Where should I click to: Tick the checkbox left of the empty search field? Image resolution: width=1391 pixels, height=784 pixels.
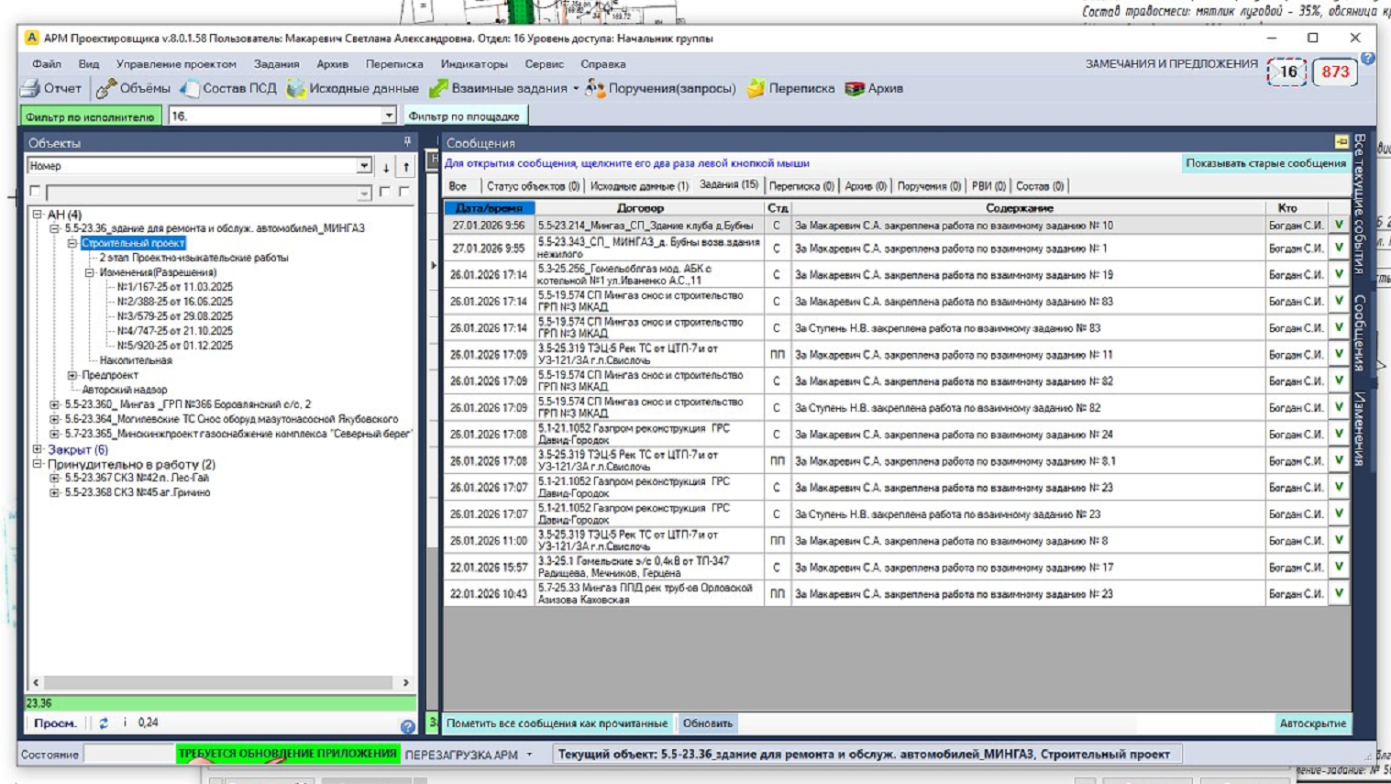[x=35, y=192]
